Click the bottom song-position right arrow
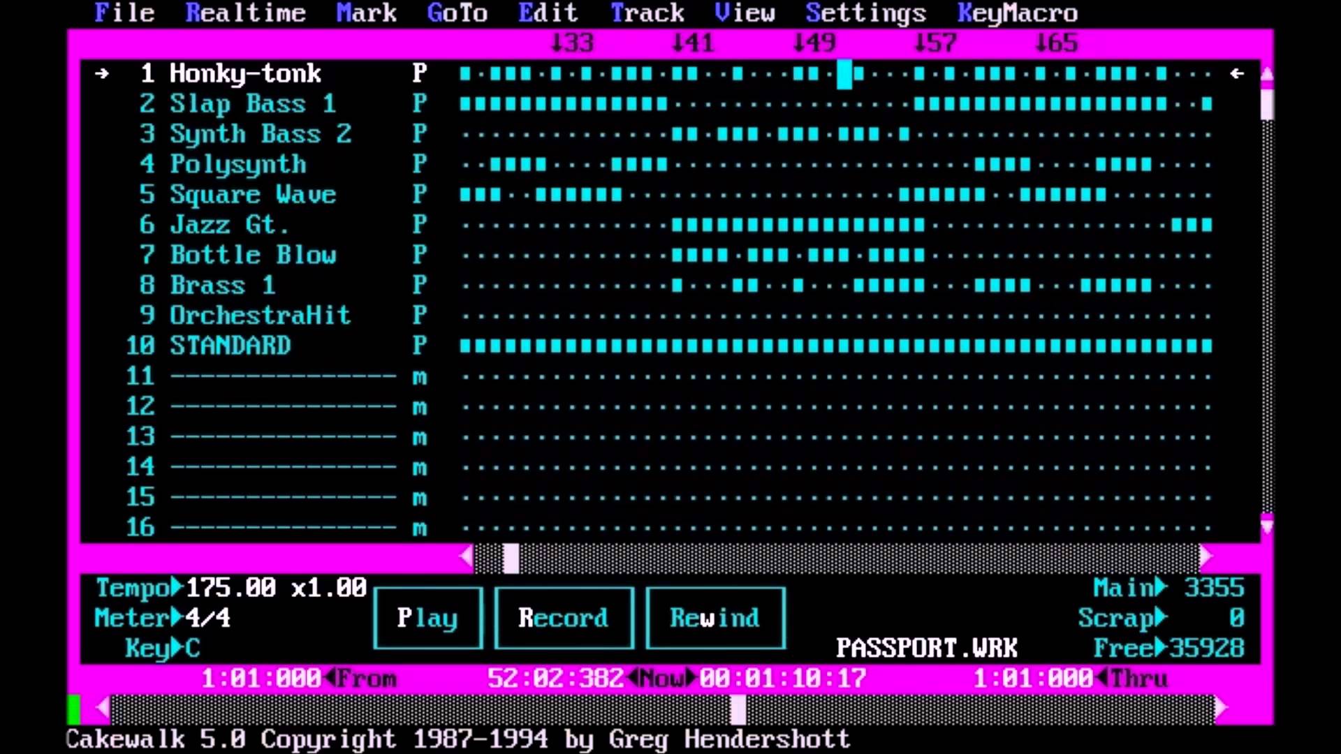Screen dimensions: 1341x754 1222,709
